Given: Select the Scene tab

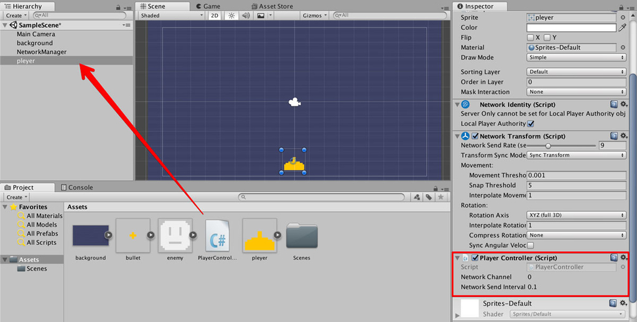Looking at the screenshot, I should [162, 6].
